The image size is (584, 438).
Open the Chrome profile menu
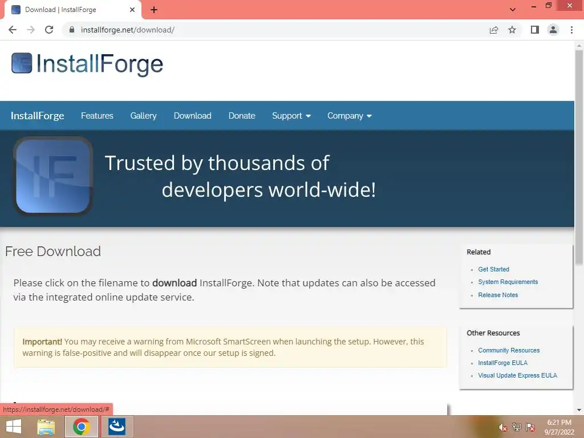(553, 30)
